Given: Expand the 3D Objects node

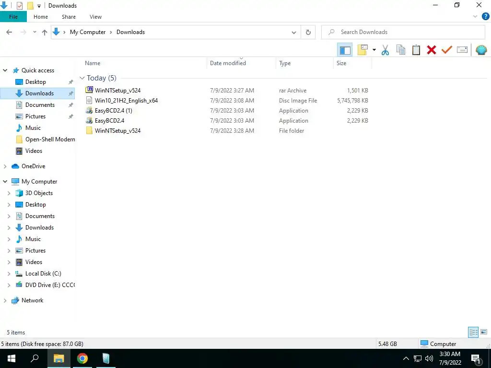Looking at the screenshot, I should click(9, 194).
